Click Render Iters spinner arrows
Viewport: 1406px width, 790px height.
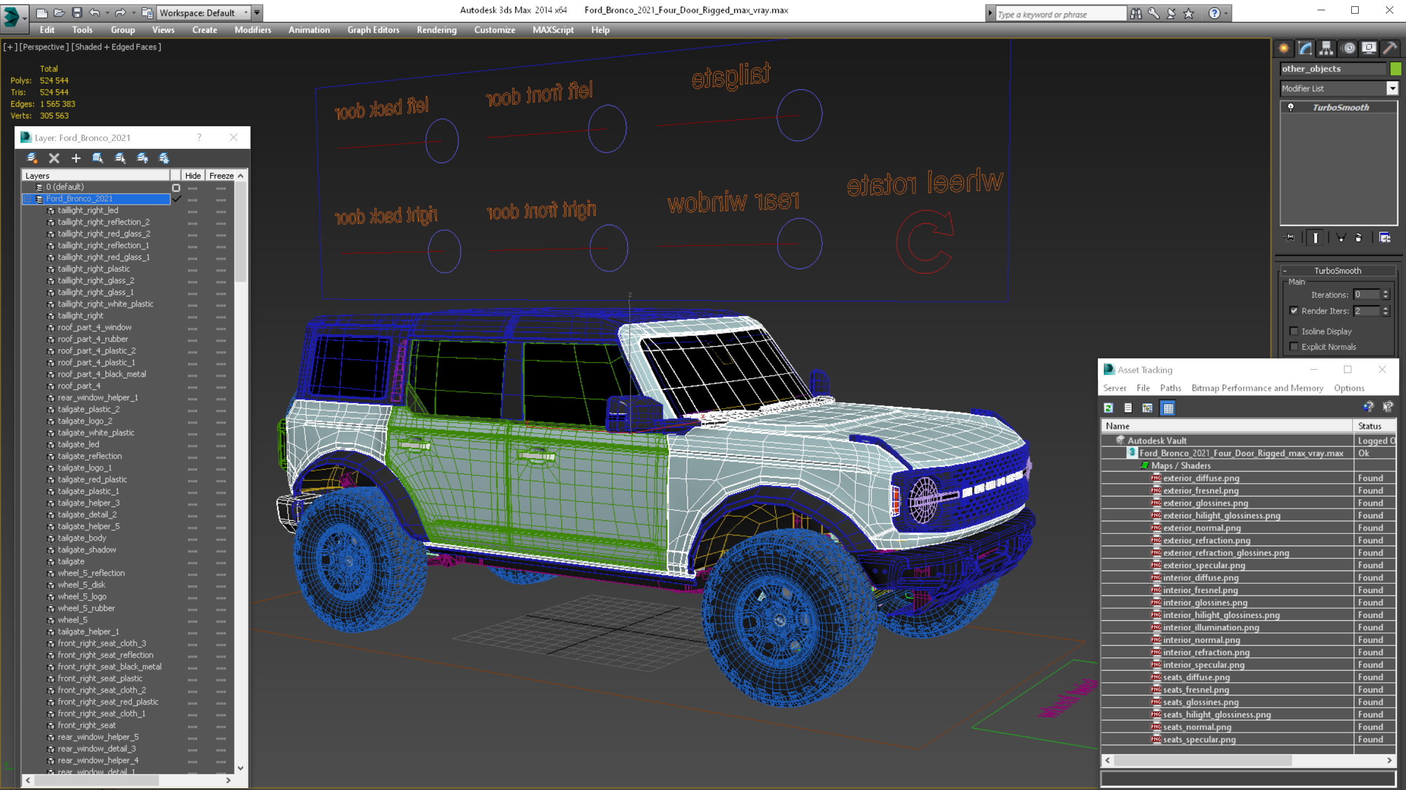tap(1385, 311)
